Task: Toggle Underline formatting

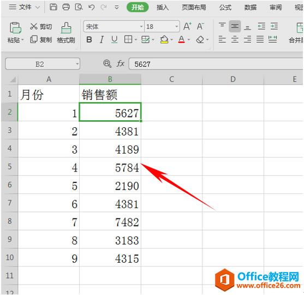Action: 115,40
